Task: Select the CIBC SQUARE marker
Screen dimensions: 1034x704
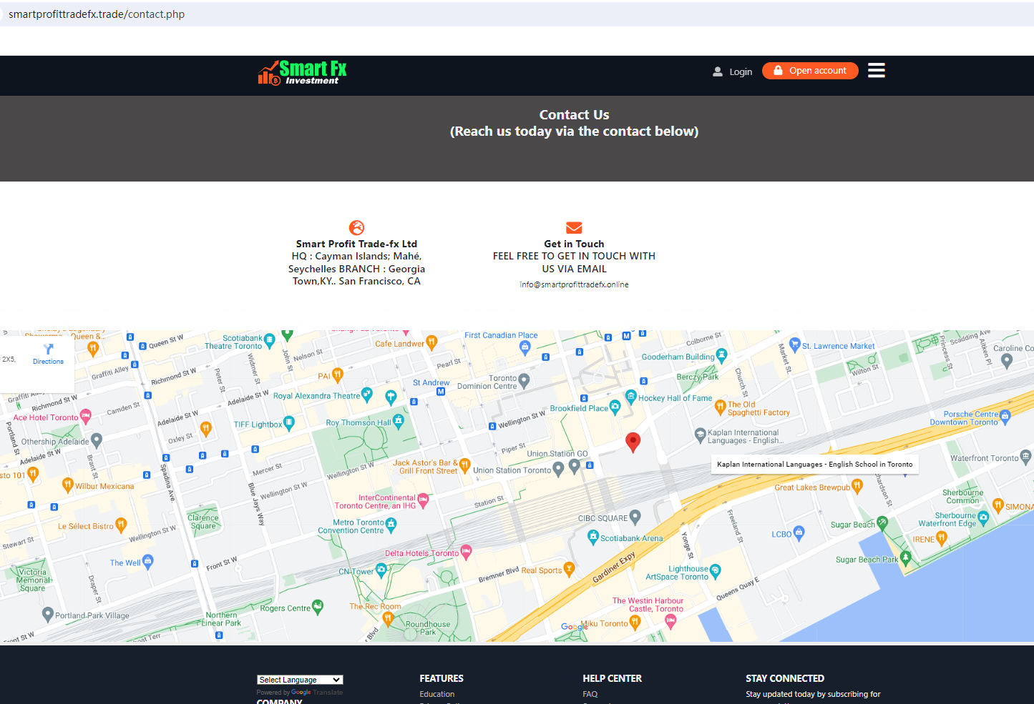Action: (635, 517)
